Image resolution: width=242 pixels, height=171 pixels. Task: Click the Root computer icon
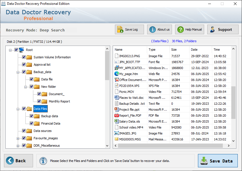(x=21, y=50)
